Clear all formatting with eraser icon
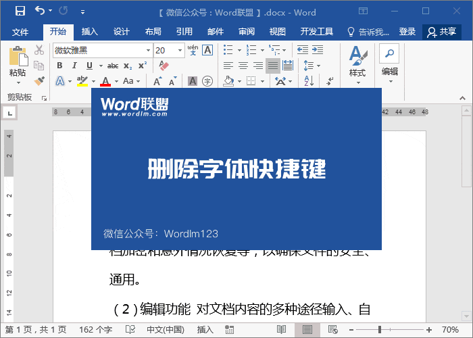Viewport: 473px width, 338px height. click(x=164, y=66)
